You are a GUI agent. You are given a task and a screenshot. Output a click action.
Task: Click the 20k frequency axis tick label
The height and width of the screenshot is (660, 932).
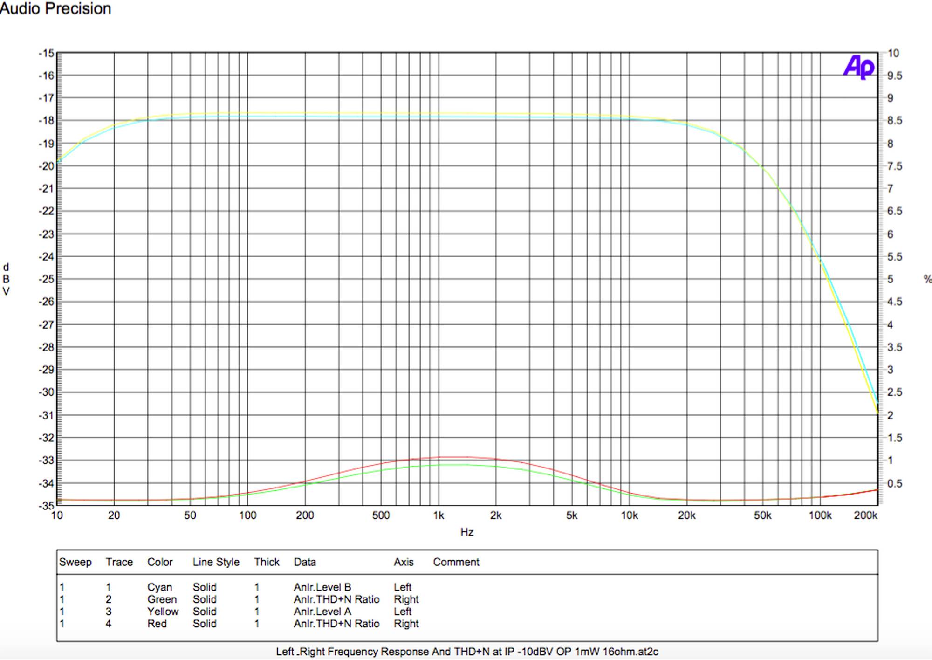click(x=686, y=516)
